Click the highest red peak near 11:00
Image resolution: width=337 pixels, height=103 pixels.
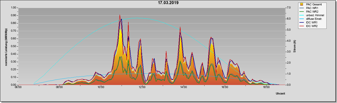pyautogui.click(x=120, y=15)
